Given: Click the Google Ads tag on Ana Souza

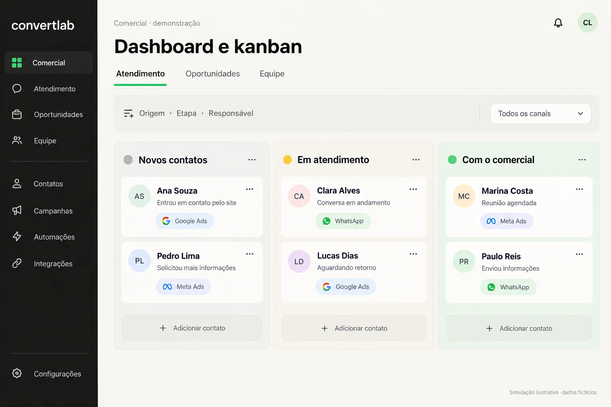Looking at the screenshot, I should 185,221.
